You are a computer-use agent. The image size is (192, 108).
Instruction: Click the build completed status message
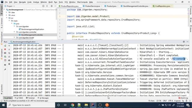[x=26, y=101]
